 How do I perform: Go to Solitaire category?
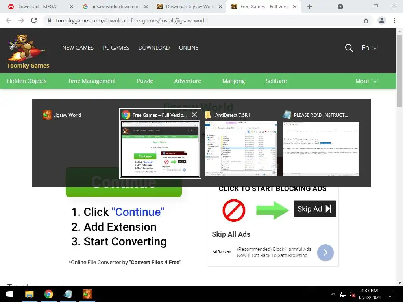[276, 81]
